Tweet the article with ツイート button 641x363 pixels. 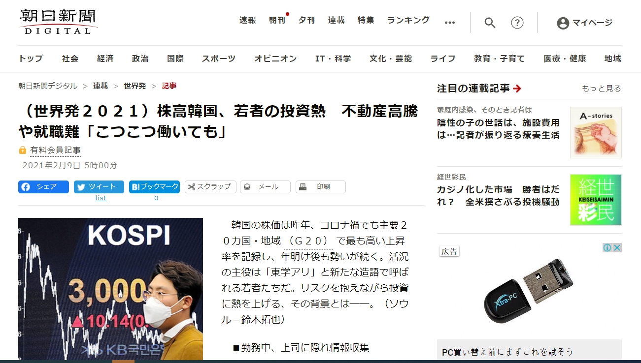99,187
